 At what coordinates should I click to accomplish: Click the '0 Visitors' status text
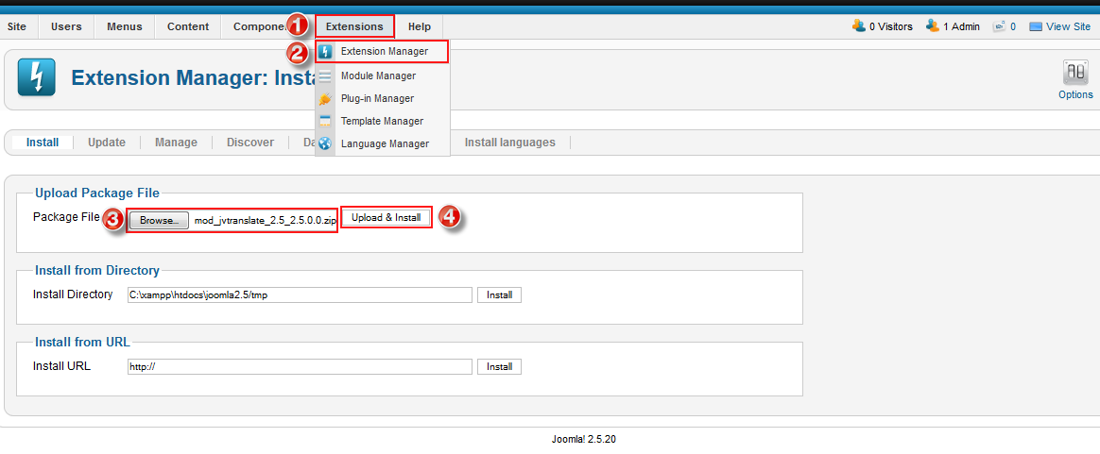(891, 26)
